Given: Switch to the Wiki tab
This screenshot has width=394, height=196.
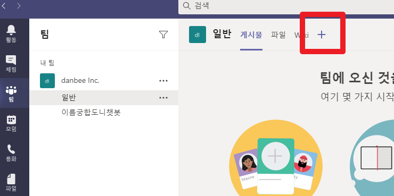Looking at the screenshot, I should coord(301,35).
